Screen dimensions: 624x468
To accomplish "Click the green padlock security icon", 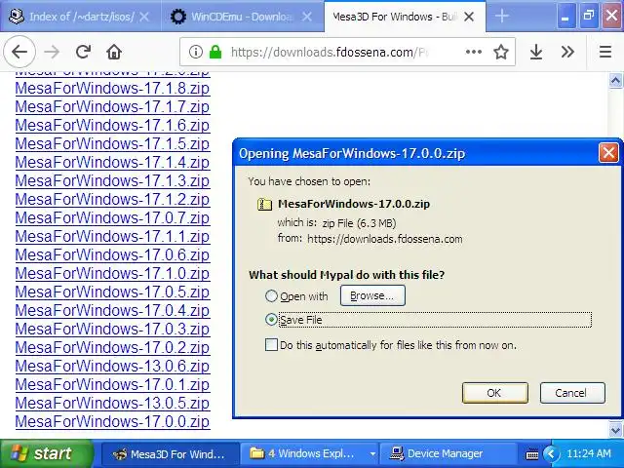I will (x=215, y=52).
